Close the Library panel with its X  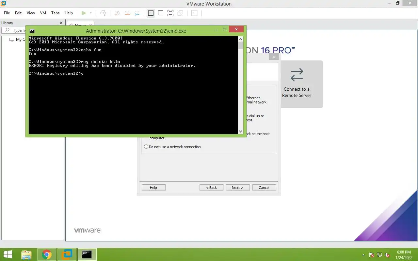(x=61, y=23)
